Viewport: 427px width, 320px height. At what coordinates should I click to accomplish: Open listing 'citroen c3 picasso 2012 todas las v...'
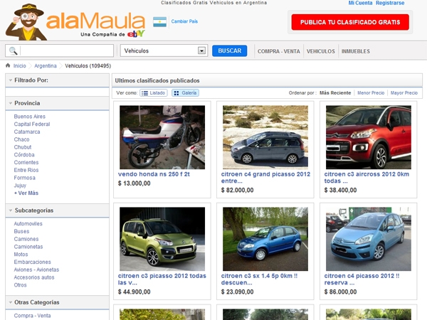tap(162, 279)
